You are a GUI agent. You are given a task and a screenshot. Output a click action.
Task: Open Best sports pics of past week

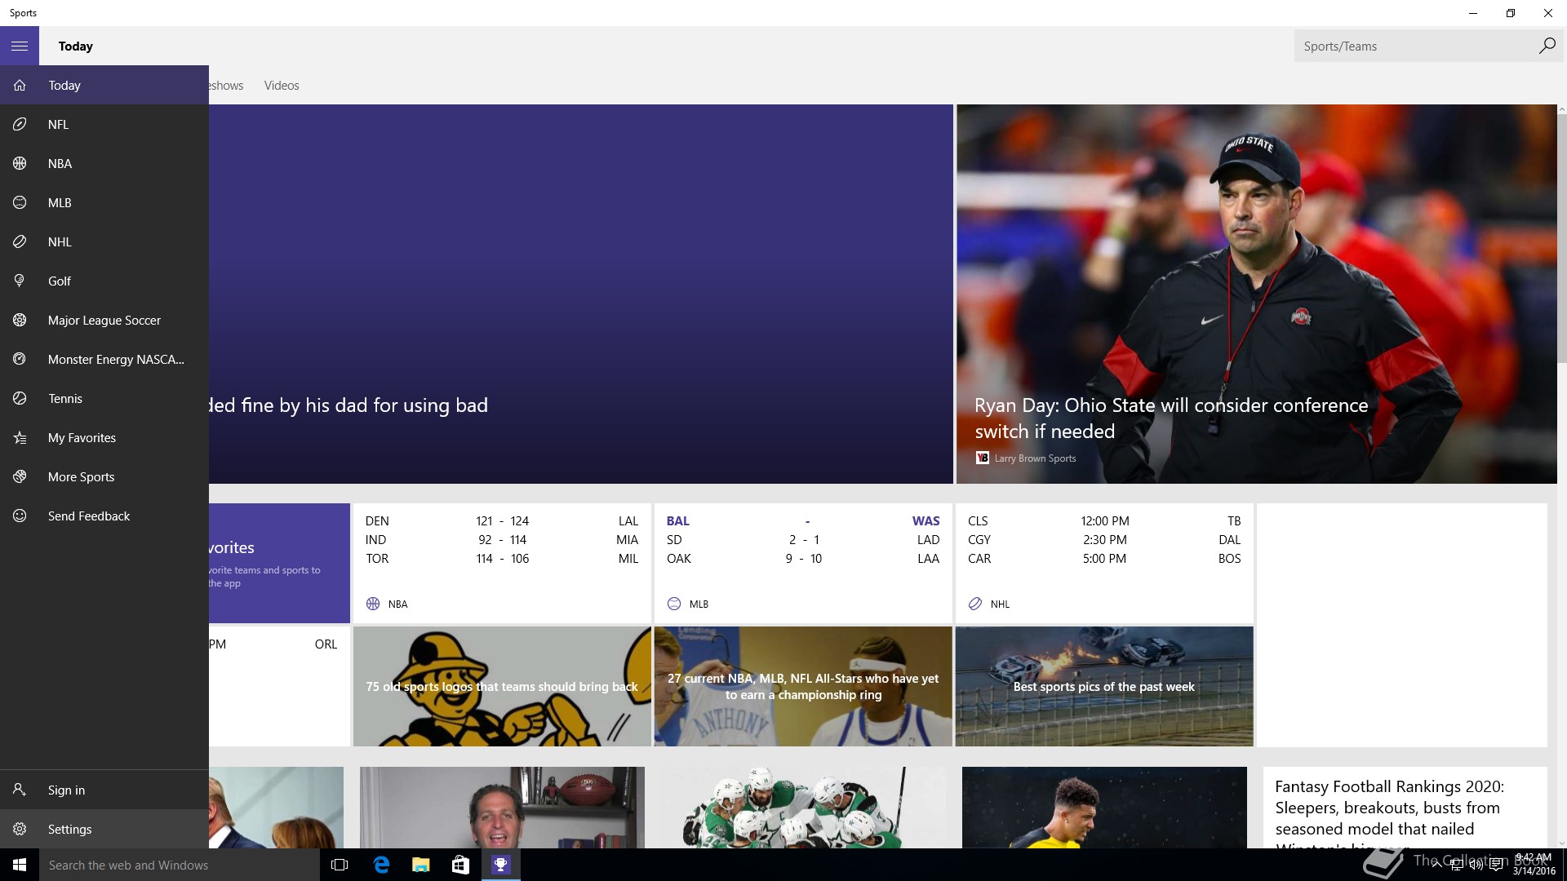click(x=1104, y=686)
